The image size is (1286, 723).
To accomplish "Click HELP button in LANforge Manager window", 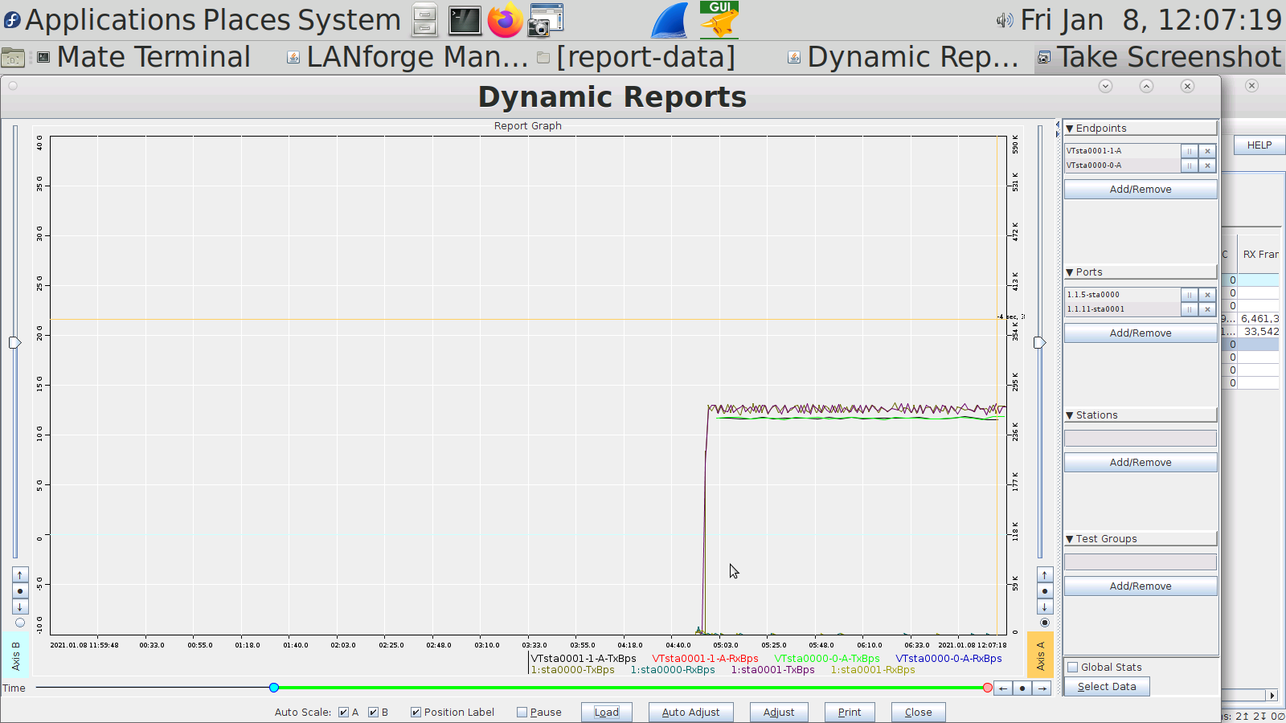I will pyautogui.click(x=1259, y=145).
